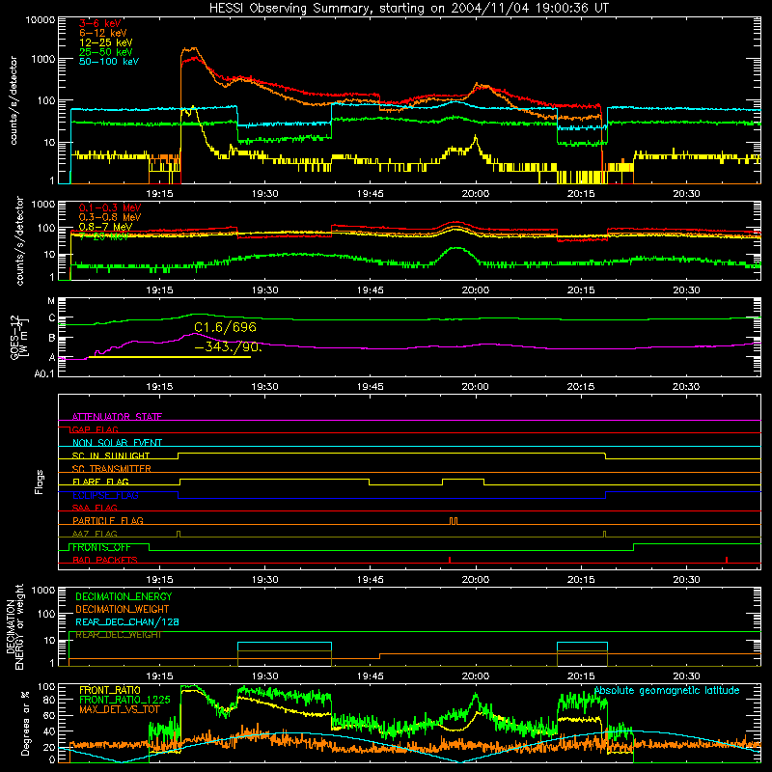
Task: Click the PARTICLE_FLAG double pulse near 19:57
Action: pyautogui.click(x=454, y=521)
